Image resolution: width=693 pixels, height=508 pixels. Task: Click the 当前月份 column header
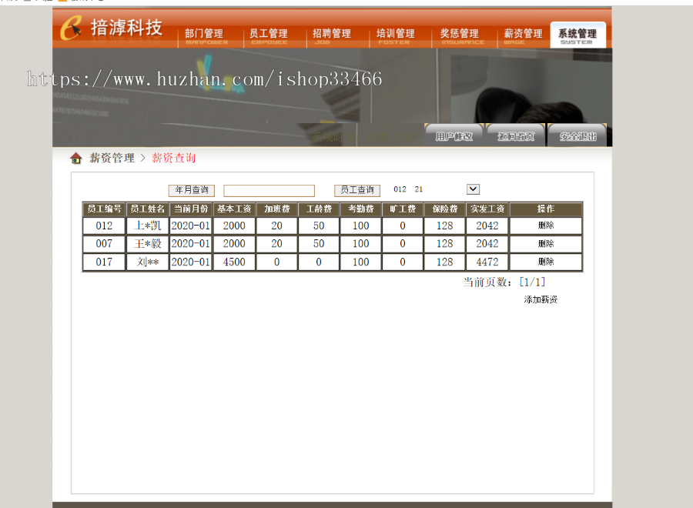(x=191, y=209)
